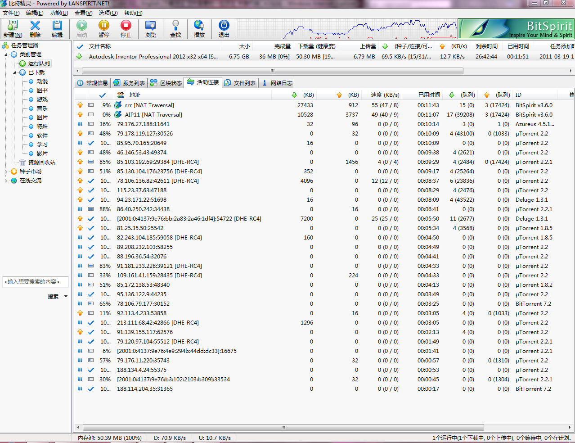575x443 pixels.
Task: Select peer row 188.114.204.35:31365
Action: coord(324,389)
